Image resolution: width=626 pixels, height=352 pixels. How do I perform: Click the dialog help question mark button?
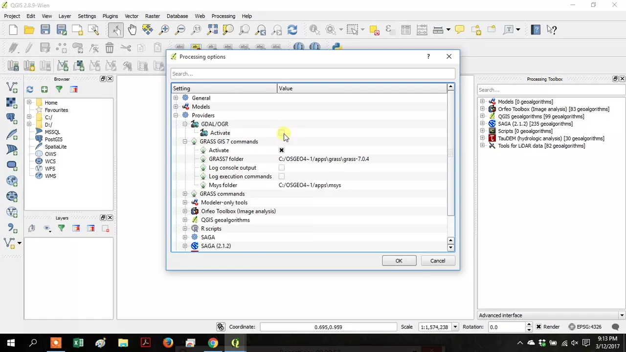point(428,57)
